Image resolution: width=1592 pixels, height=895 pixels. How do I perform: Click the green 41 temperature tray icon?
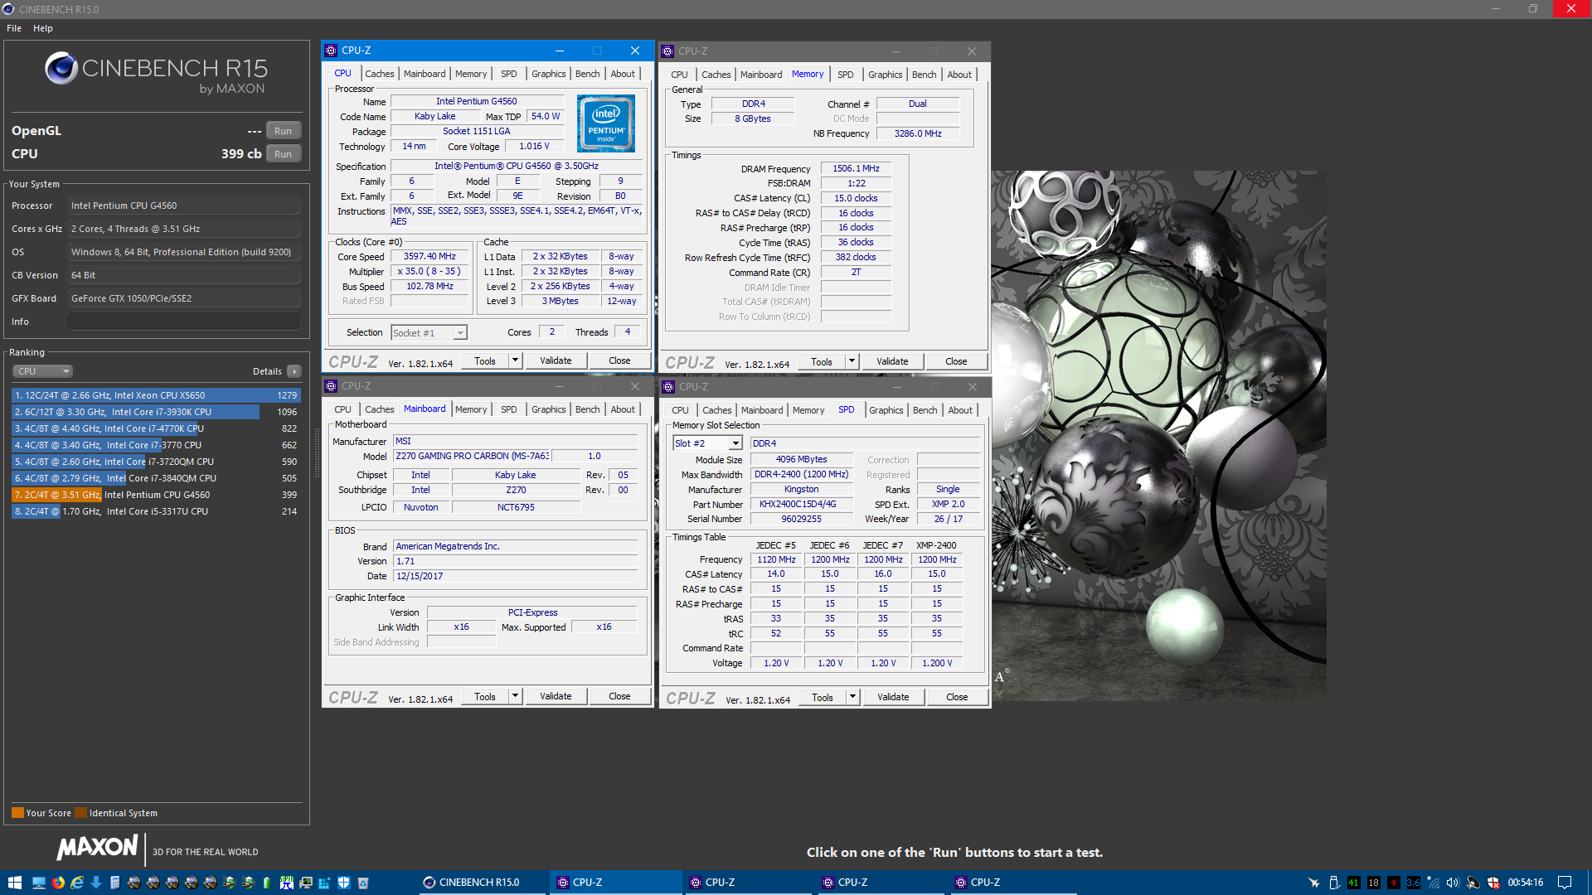tap(1354, 883)
